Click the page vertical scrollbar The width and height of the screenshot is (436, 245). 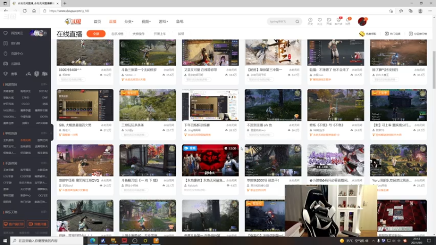[x=434, y=70]
